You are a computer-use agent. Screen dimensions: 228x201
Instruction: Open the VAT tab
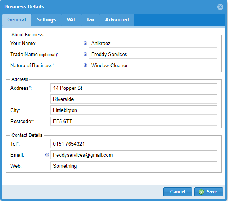(x=71, y=19)
